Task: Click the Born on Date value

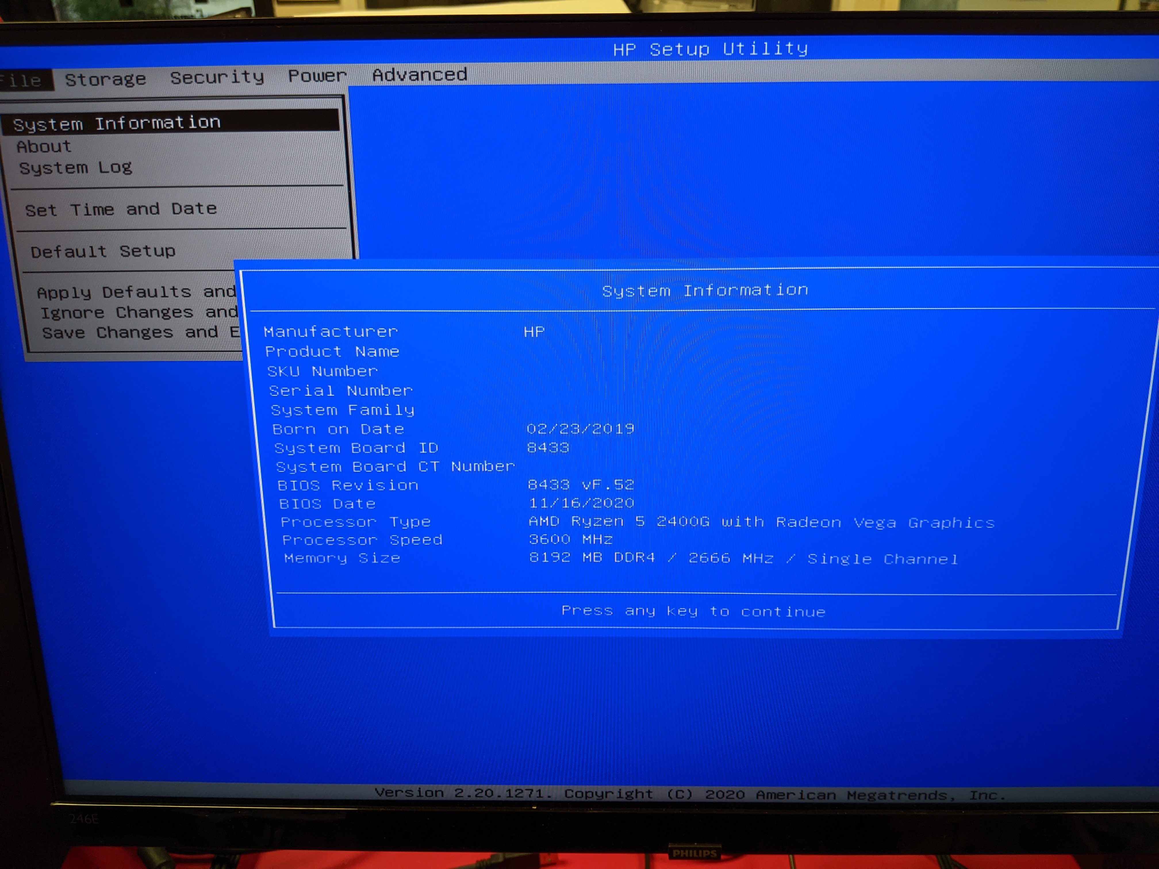Action: click(x=580, y=429)
